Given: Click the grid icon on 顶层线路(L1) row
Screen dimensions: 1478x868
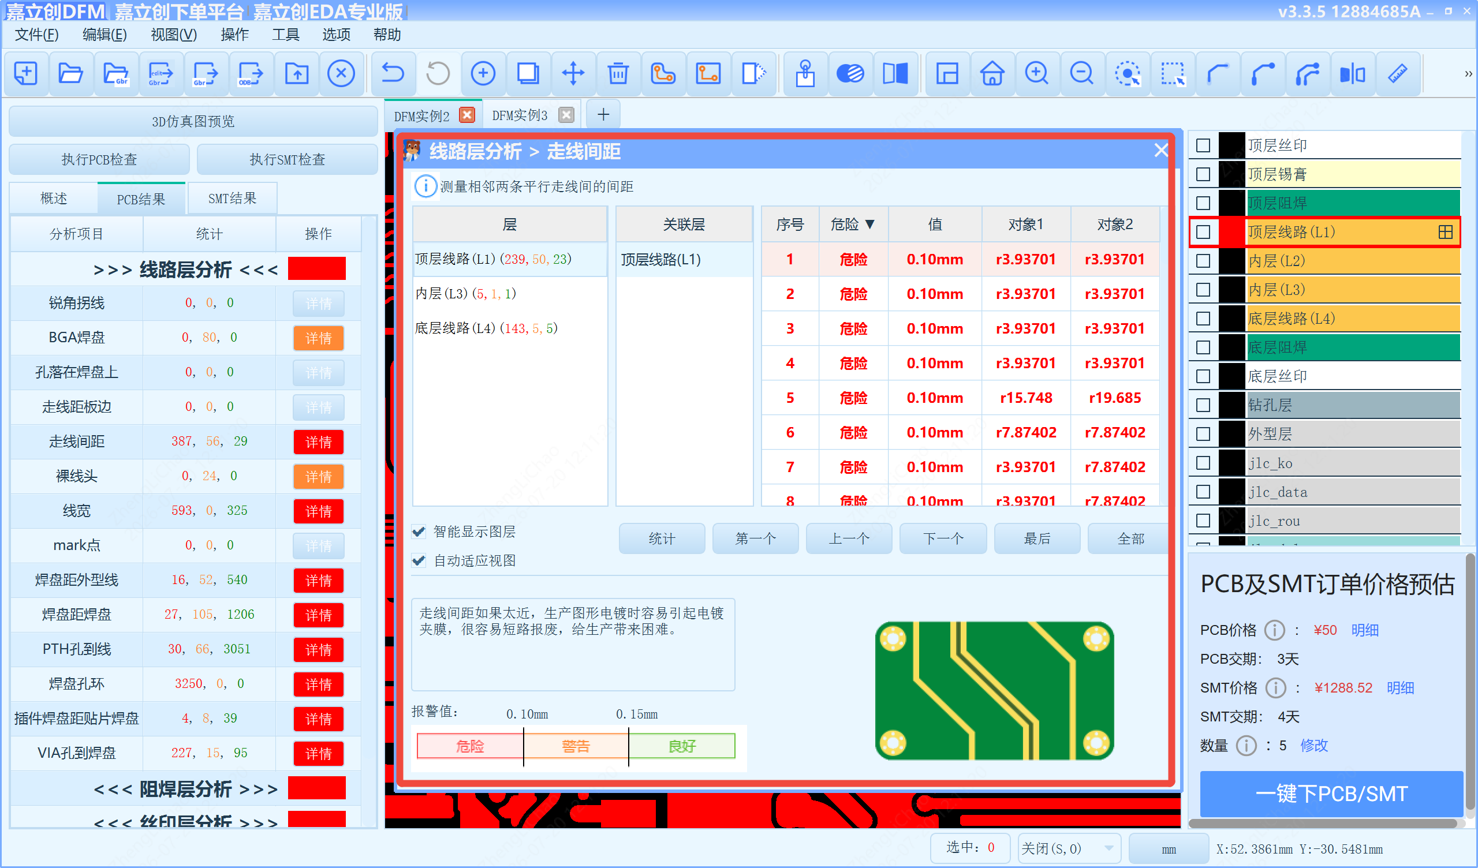Looking at the screenshot, I should 1446,232.
